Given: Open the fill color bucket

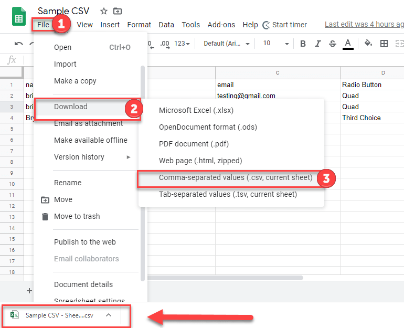Looking at the screenshot, I should 368,43.
